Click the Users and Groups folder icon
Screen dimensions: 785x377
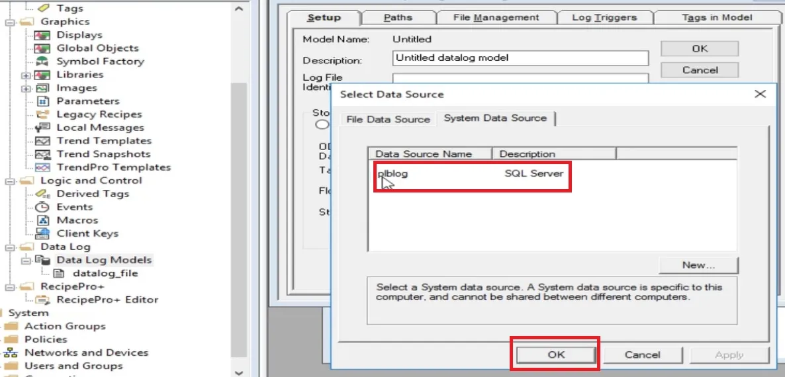(x=11, y=366)
